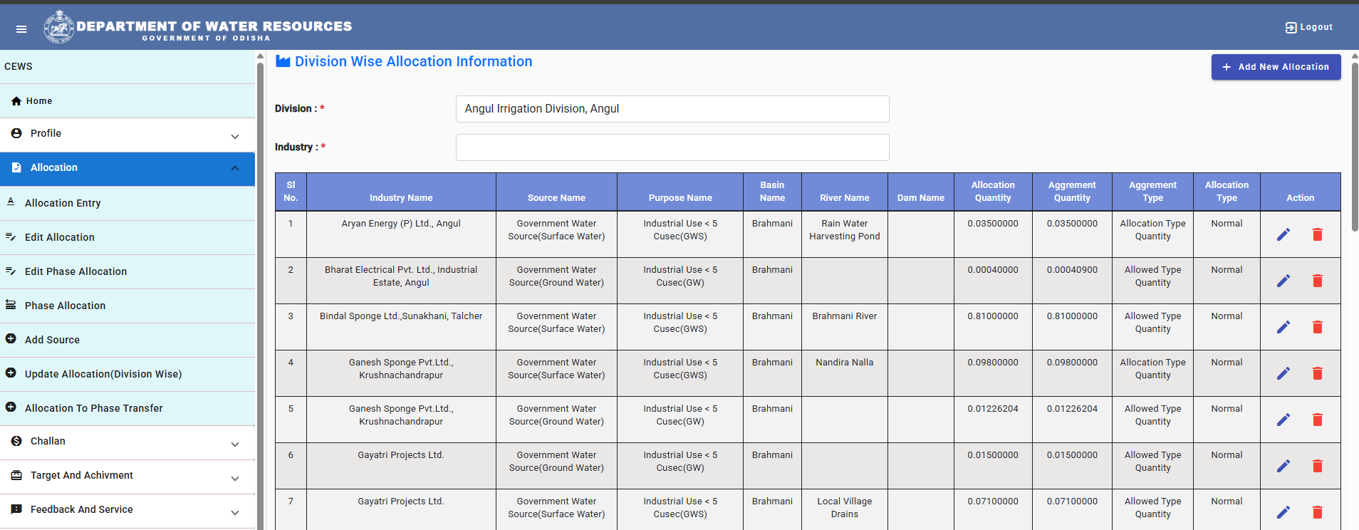Edit row 5 Ganesh Sponge allocation
Viewport: 1359px width, 530px height.
coord(1283,420)
